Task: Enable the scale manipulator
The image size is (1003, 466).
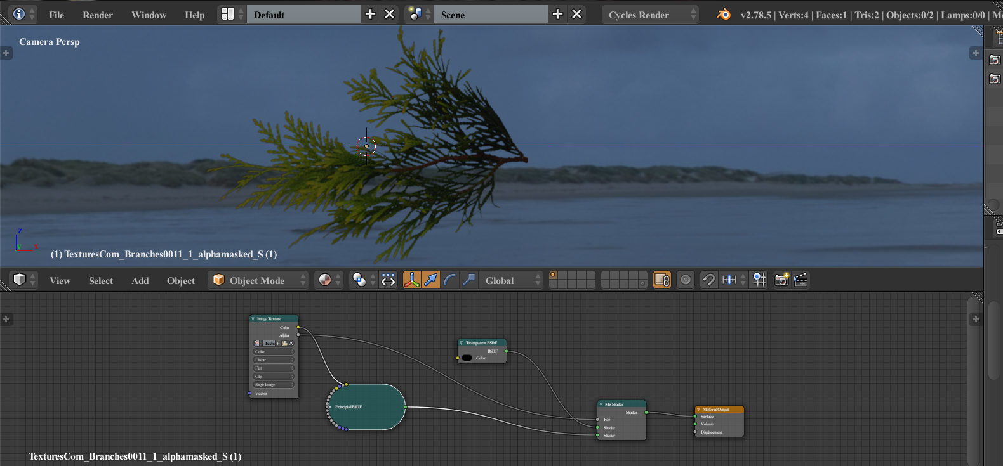Action: pos(469,280)
